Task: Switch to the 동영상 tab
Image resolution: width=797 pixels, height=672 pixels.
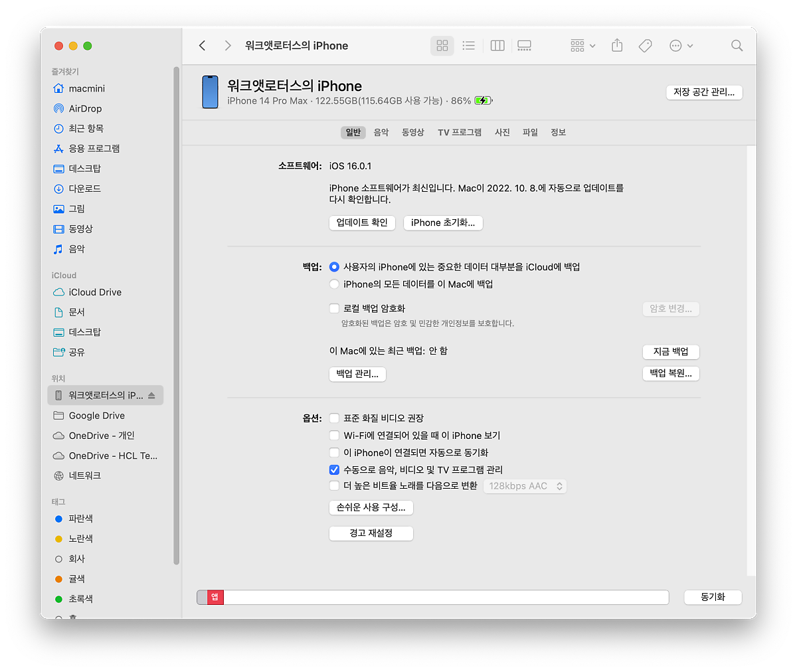Action: pos(413,132)
